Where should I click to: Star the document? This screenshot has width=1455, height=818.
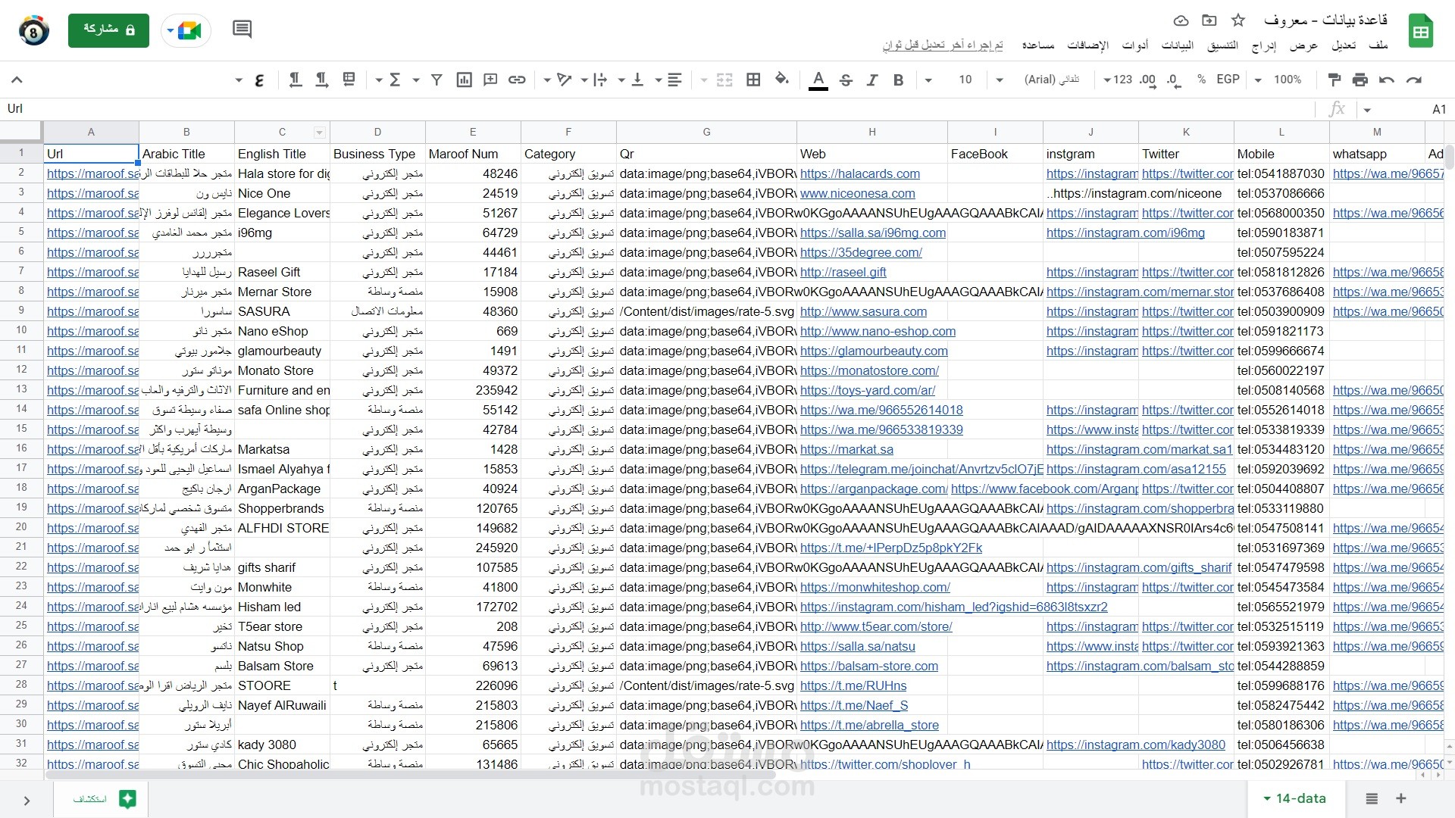point(1238,20)
